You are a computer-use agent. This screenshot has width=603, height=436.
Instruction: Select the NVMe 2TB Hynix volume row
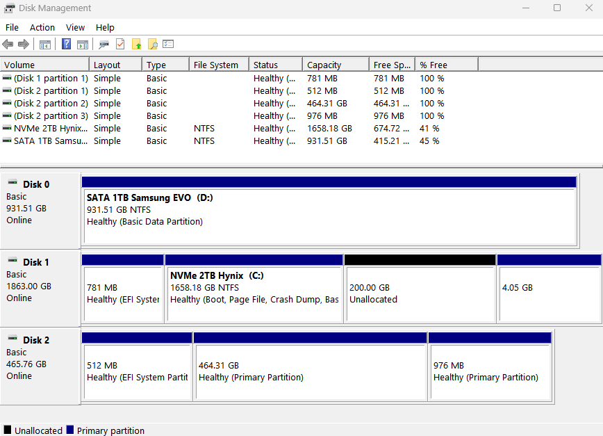51,129
